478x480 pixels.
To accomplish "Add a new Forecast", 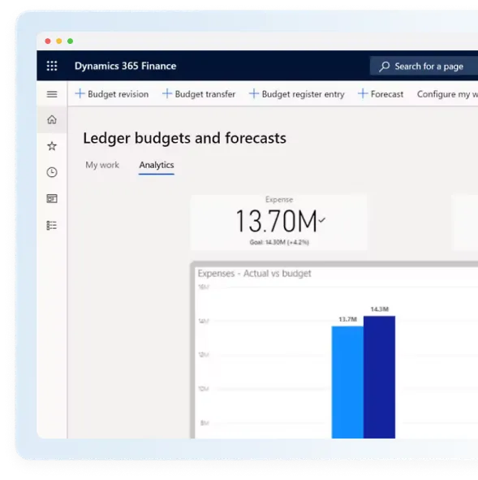I will pos(381,94).
